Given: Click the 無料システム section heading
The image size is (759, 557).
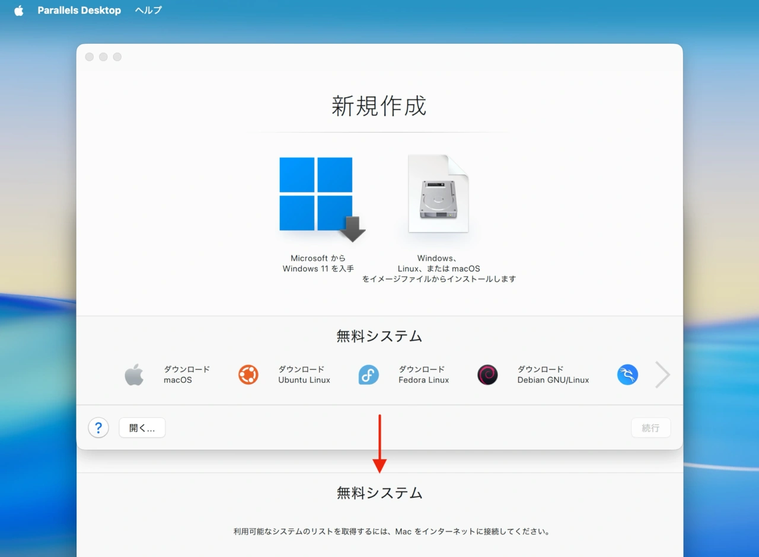Looking at the screenshot, I should click(379, 335).
